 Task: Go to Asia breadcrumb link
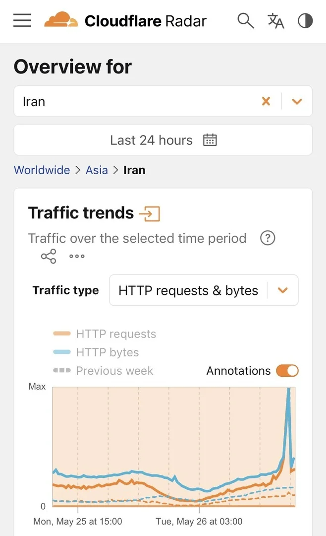tap(97, 170)
